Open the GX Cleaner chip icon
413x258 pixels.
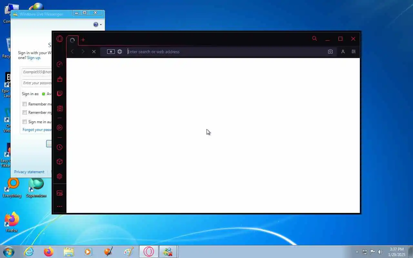59,109
